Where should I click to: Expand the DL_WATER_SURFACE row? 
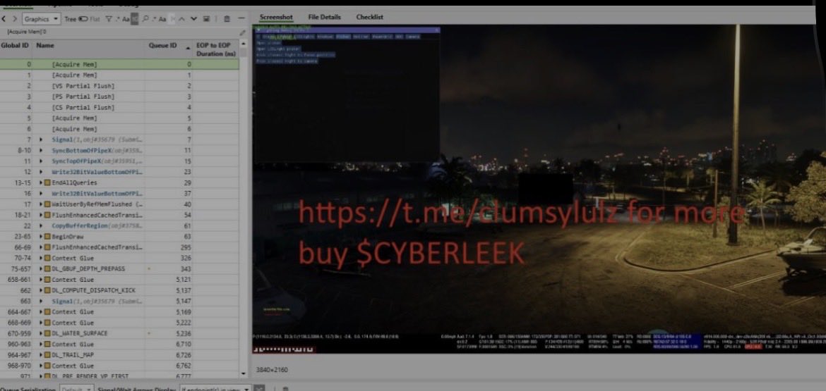(42, 334)
